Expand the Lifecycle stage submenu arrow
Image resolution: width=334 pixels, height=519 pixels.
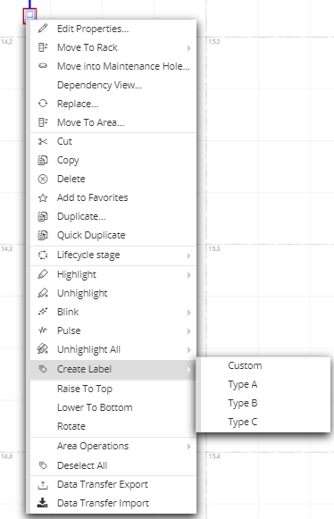(189, 255)
